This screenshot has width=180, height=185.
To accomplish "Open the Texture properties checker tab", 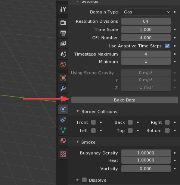I will (x=63, y=154).
